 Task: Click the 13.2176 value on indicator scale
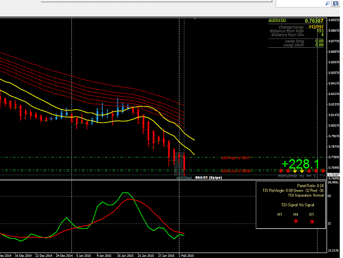(x=333, y=250)
